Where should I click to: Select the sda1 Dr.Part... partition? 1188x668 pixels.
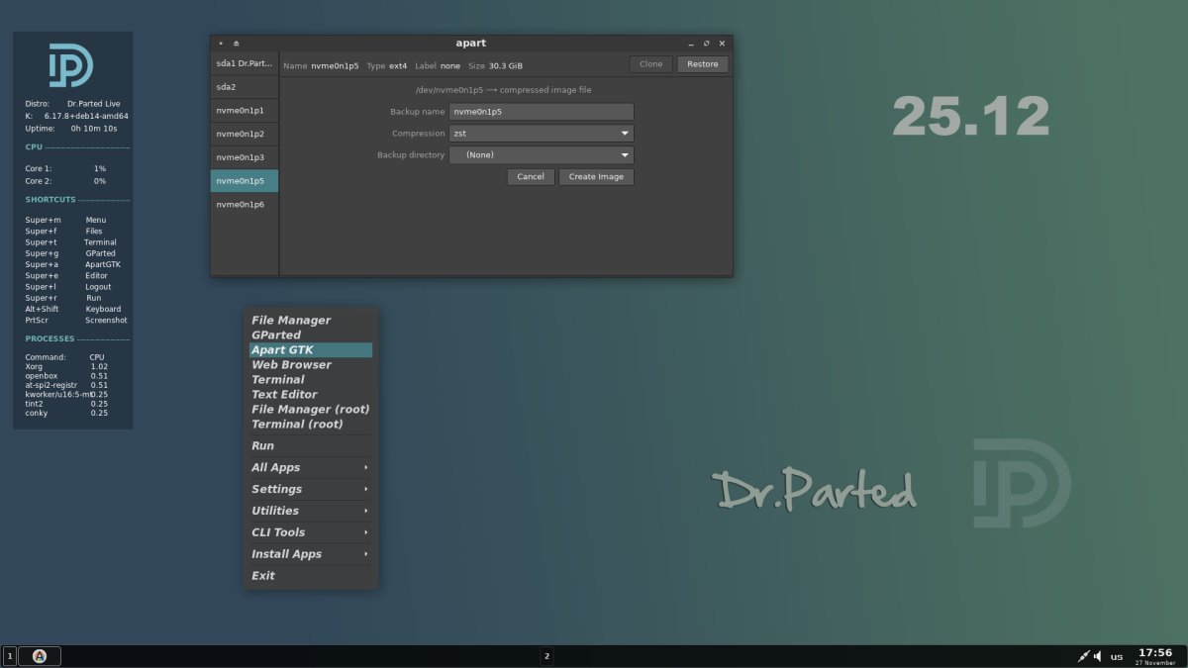pos(245,63)
